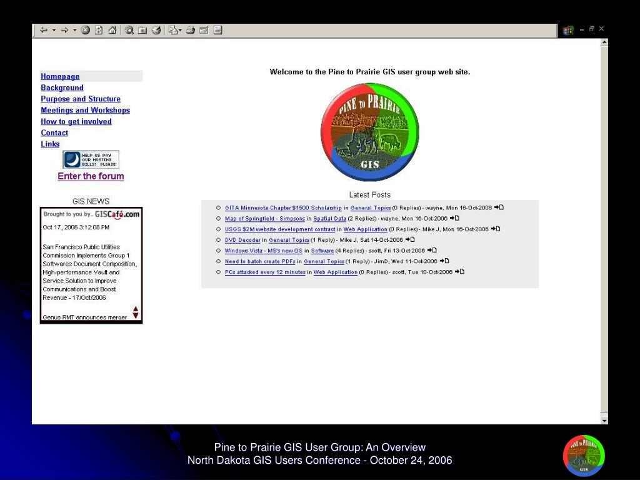Click the San Francisco Public Utilities news item
Screen dimensions: 640x480
point(90,272)
